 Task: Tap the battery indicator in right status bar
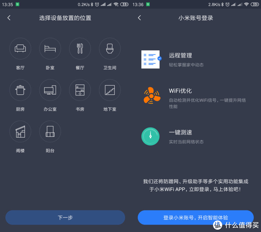tap(255, 5)
